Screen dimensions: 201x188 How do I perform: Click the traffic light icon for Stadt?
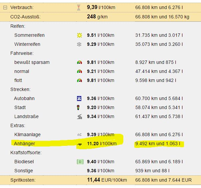click(79, 107)
